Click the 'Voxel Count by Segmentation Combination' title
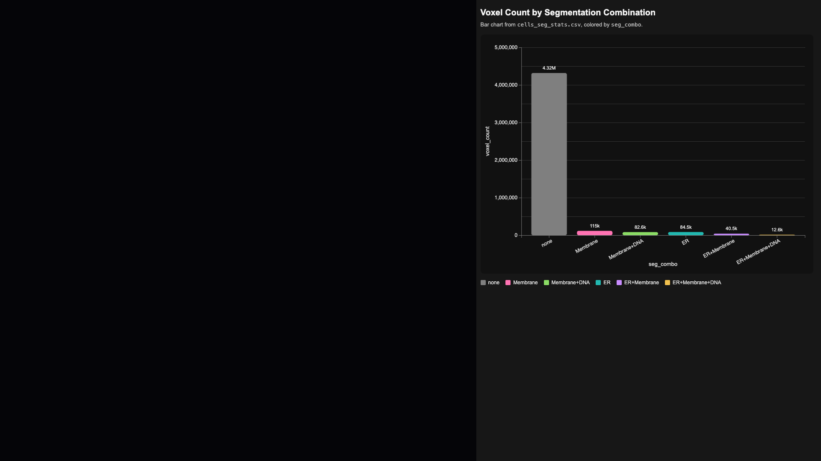 (x=568, y=12)
